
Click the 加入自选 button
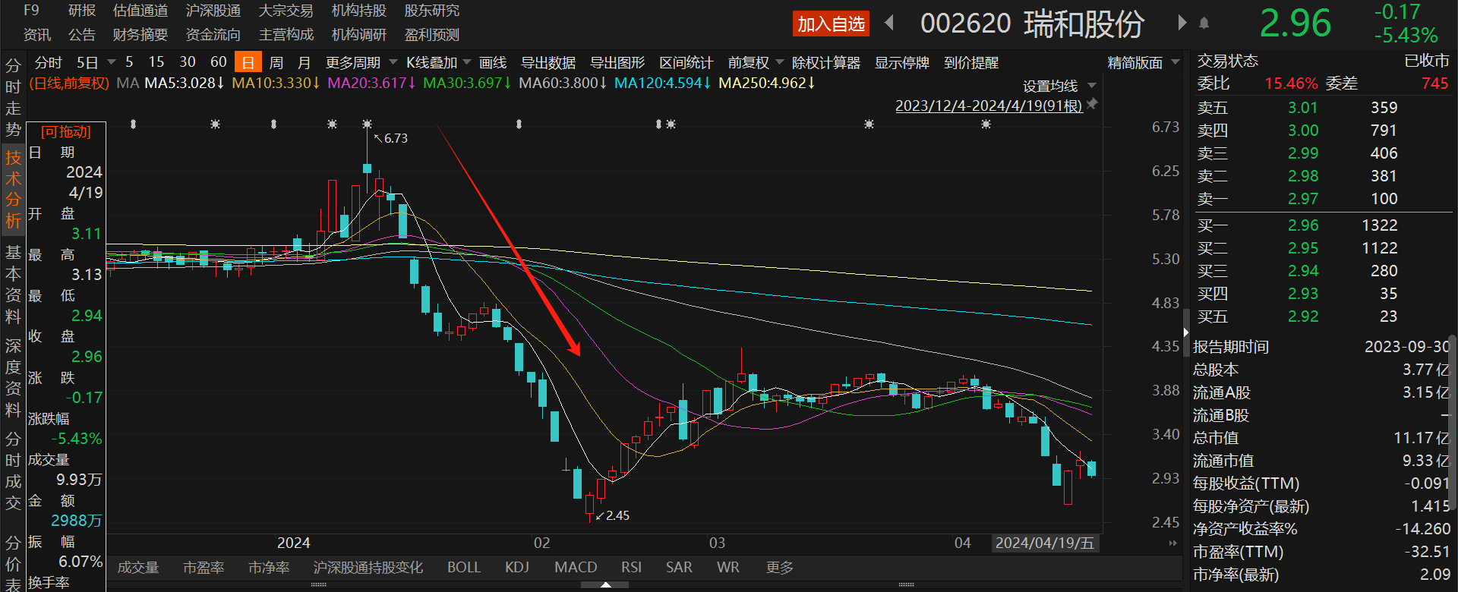coord(831,24)
